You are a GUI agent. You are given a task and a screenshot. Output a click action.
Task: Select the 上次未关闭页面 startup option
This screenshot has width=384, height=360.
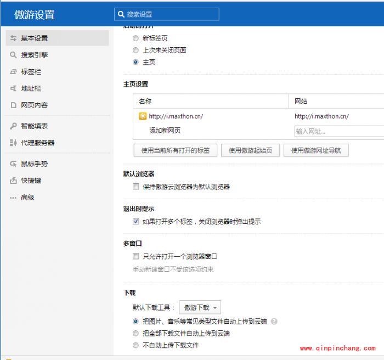(135, 50)
